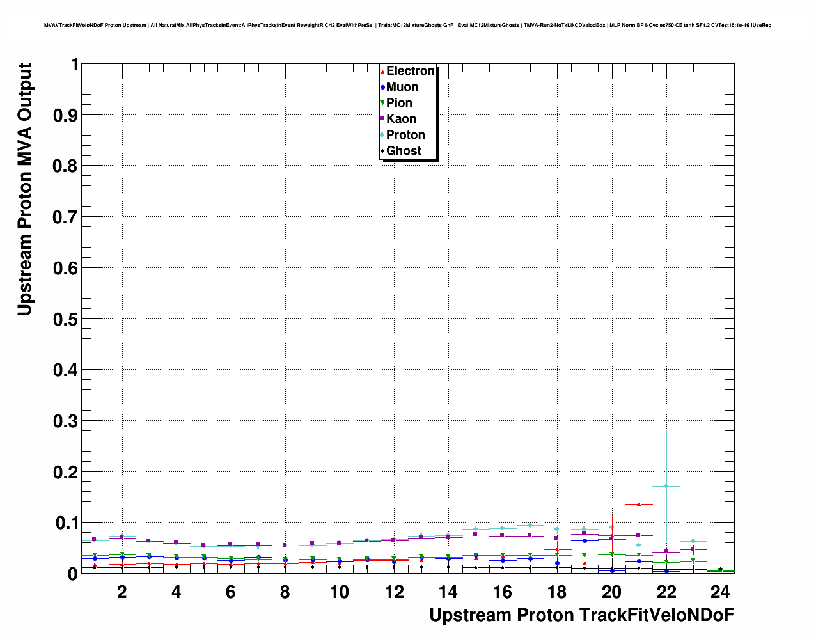Screen dimensions: 816x637
Task: Click the cyan Proton marker in legend
Action: pyautogui.click(x=382, y=135)
